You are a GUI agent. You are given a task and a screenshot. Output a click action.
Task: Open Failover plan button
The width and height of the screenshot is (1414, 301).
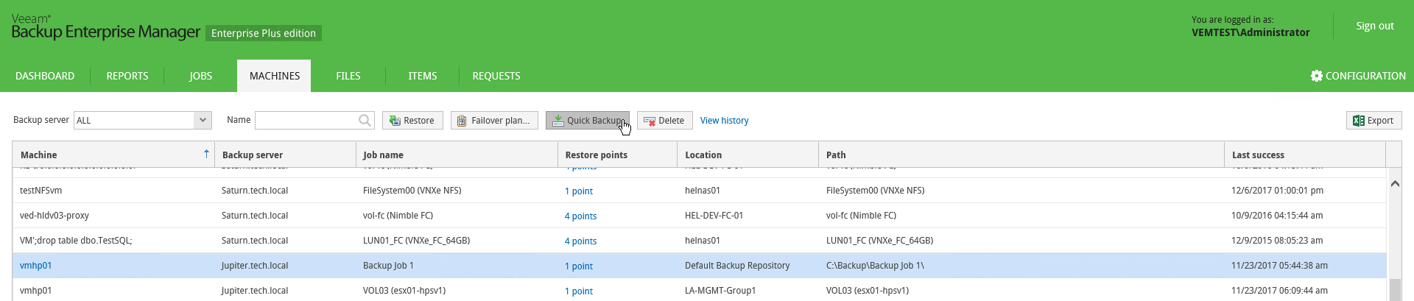point(494,121)
